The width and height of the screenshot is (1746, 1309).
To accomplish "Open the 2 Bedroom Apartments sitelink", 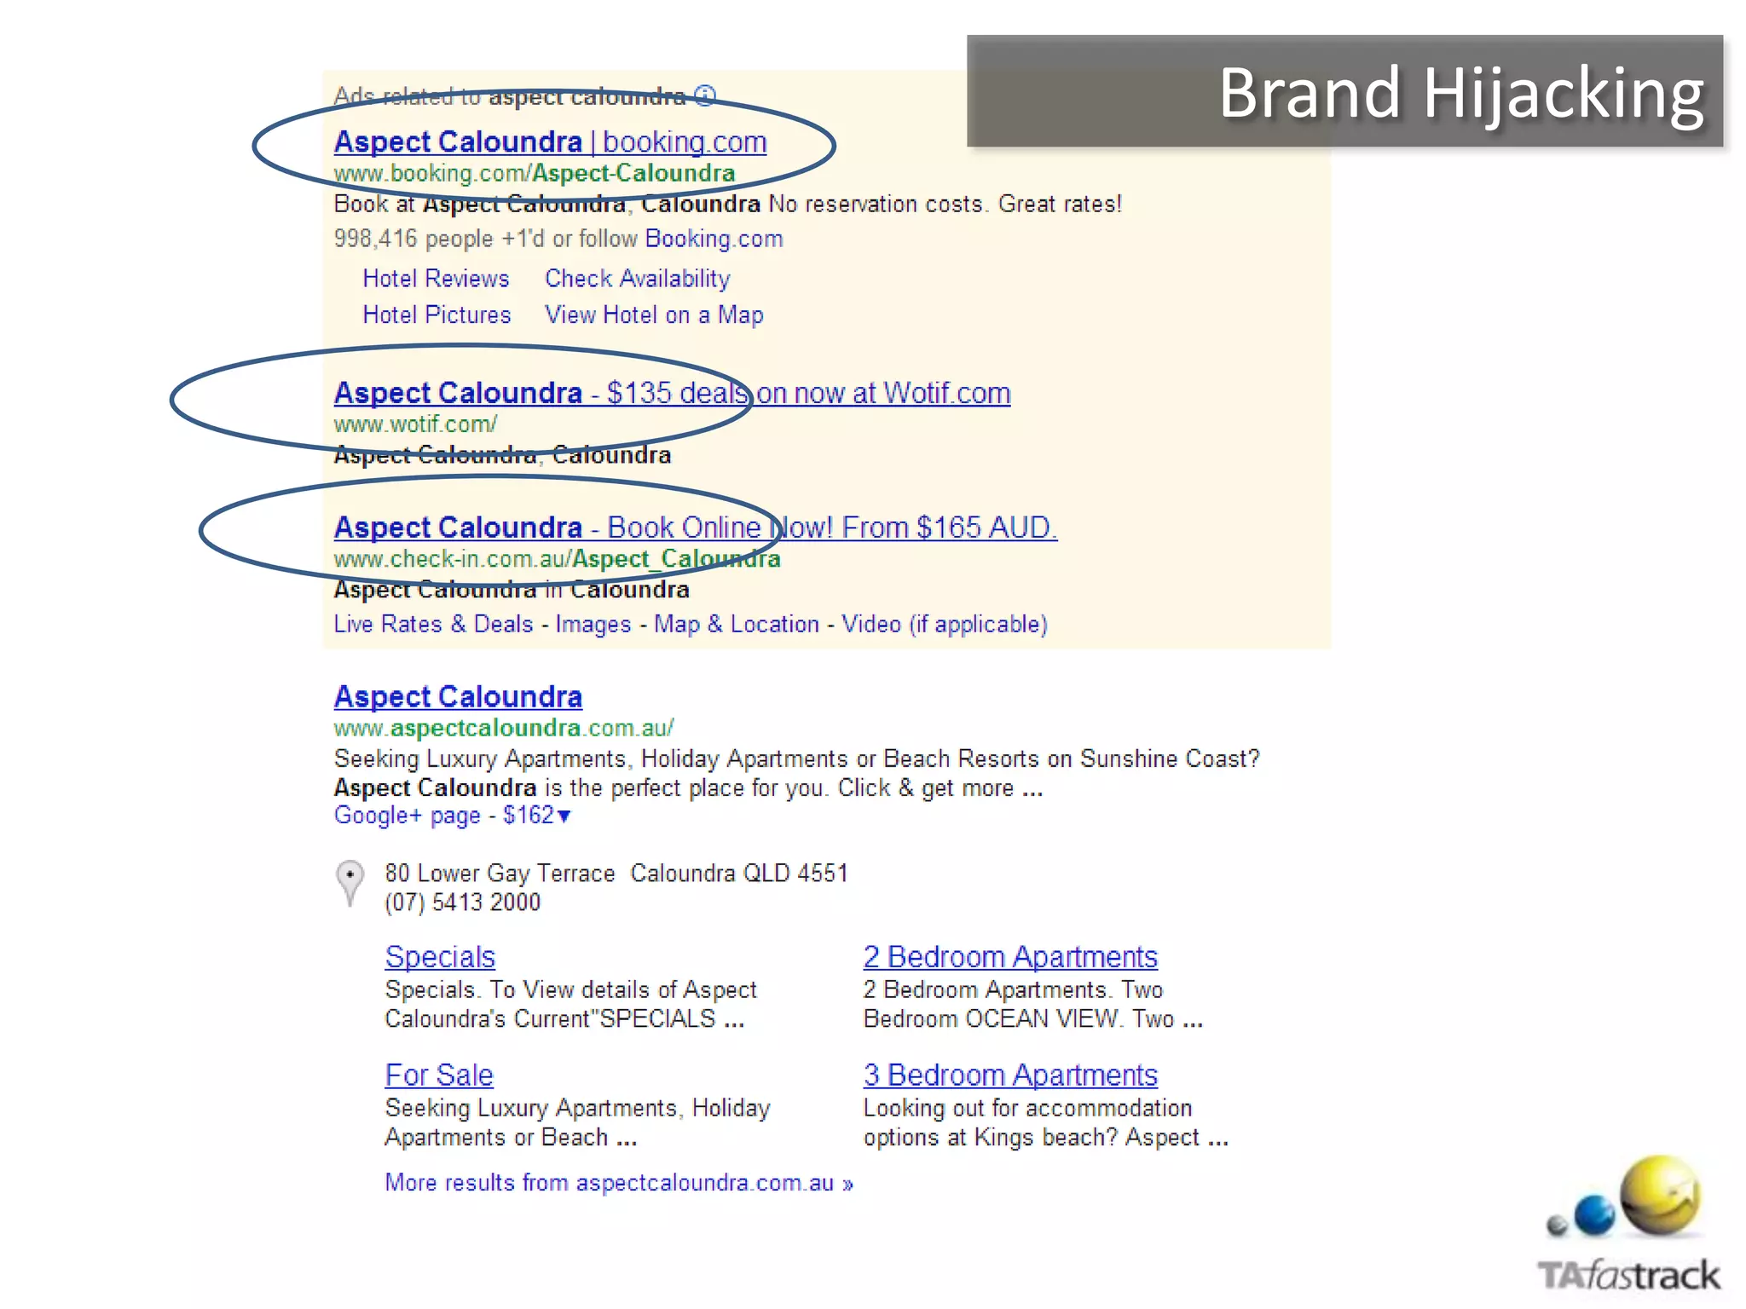I will pyautogui.click(x=1010, y=957).
